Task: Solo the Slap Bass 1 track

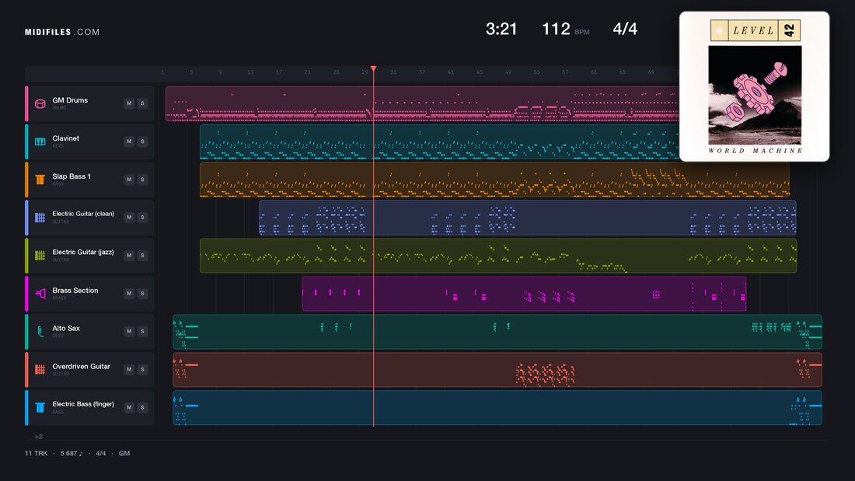Action: [142, 180]
